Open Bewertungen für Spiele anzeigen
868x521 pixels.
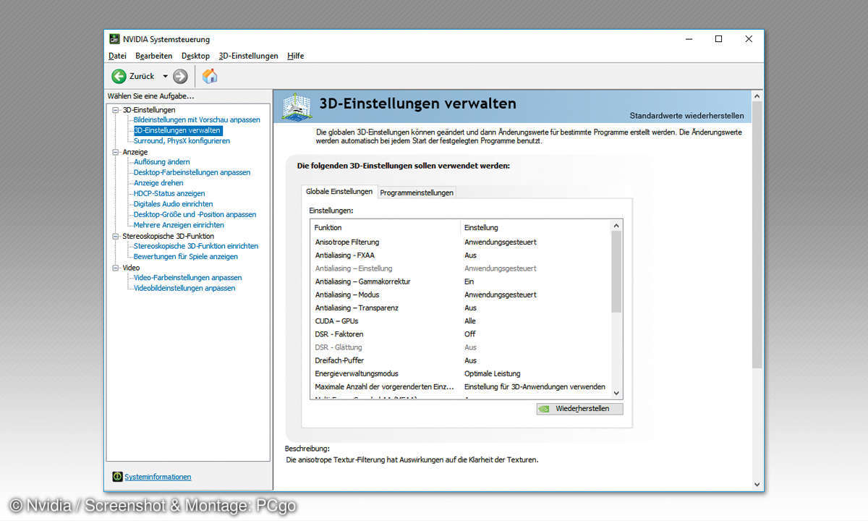point(186,257)
